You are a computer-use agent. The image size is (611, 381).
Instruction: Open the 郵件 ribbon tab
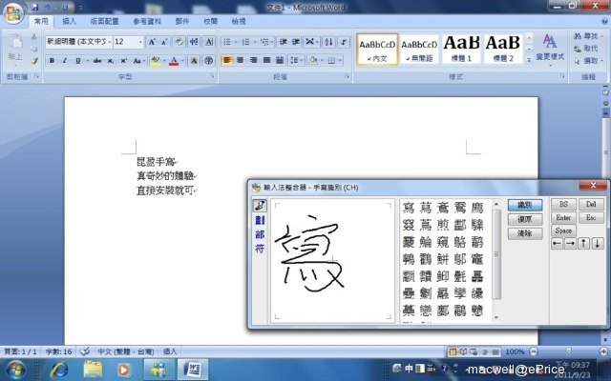click(x=182, y=21)
